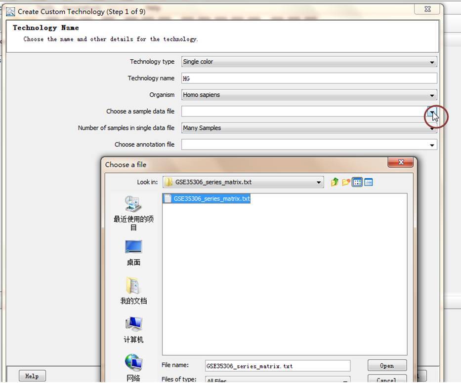The height and width of the screenshot is (383, 461).
Task: Open Computer (计算机) shortcut
Action: click(133, 330)
